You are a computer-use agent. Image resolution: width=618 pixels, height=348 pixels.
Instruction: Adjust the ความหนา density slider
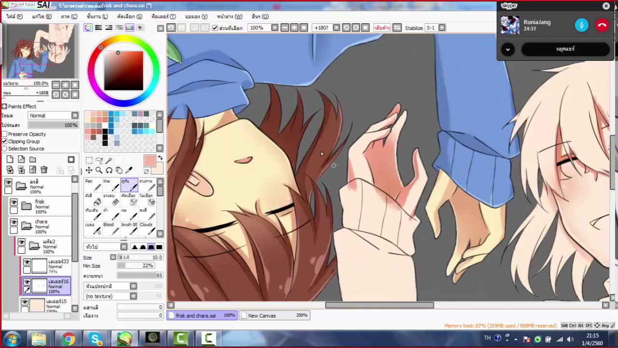coord(140,275)
